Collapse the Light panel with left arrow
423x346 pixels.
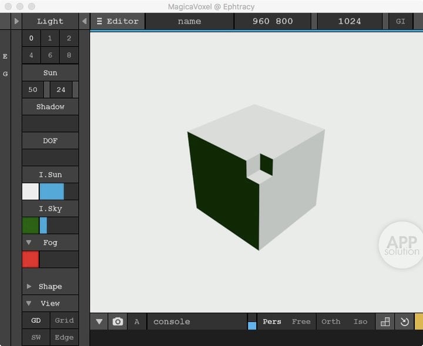click(85, 21)
